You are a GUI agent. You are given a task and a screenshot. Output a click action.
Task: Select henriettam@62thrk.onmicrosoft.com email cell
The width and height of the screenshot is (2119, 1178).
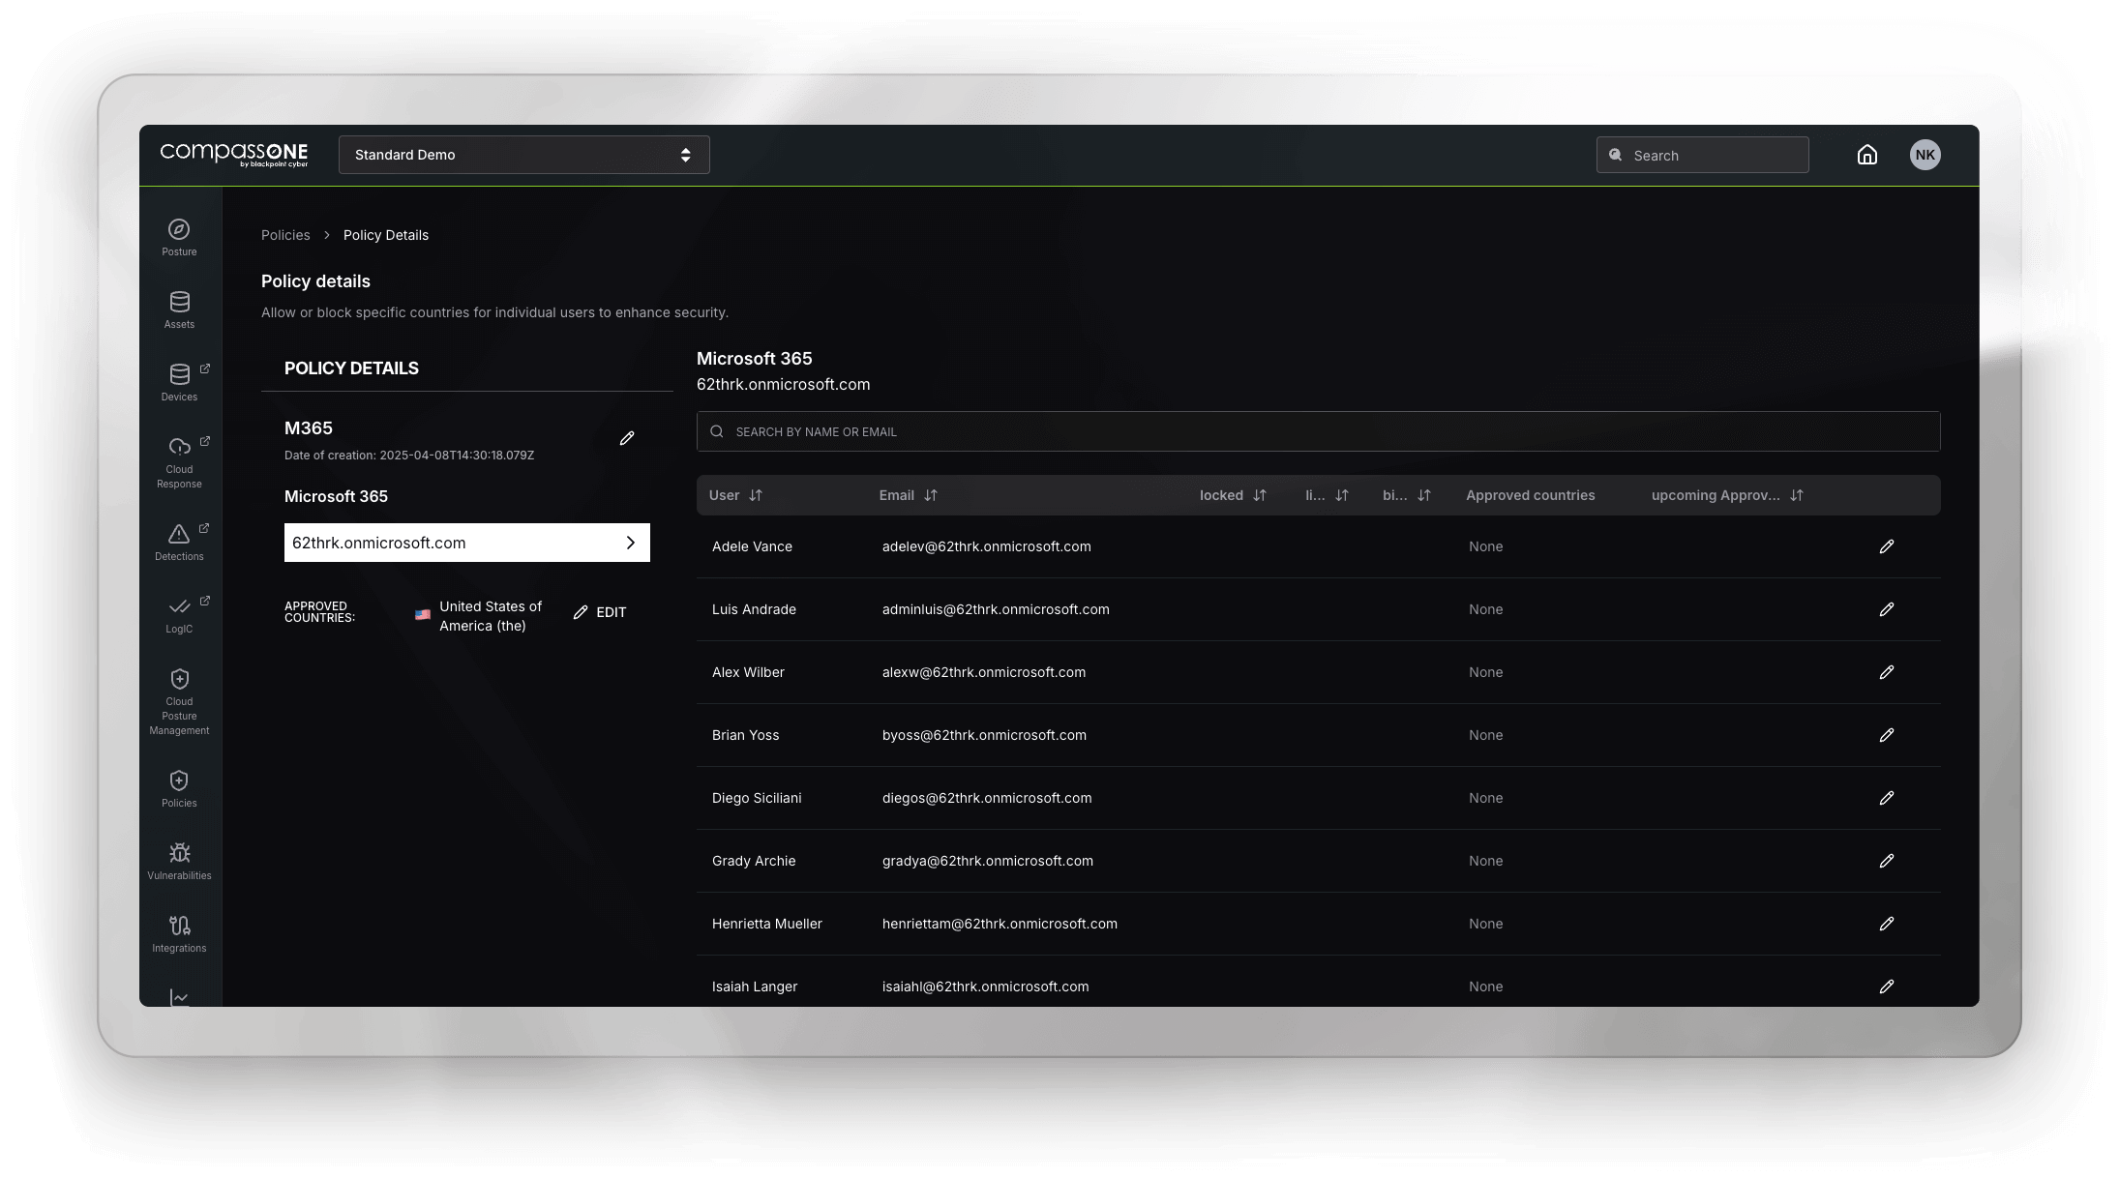1000,924
